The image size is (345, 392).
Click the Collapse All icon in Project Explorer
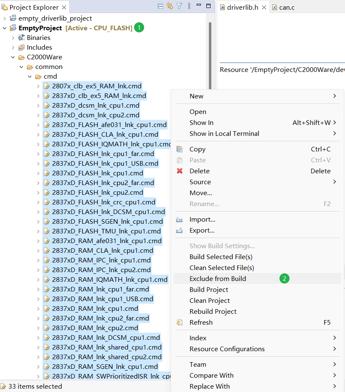(x=161, y=6)
